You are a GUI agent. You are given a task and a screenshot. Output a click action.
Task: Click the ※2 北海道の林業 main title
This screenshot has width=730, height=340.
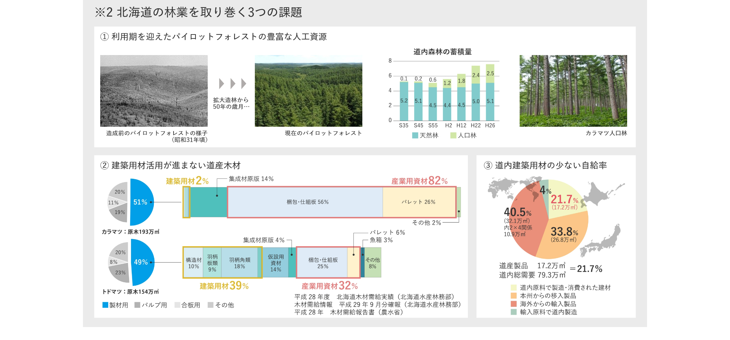pos(198,13)
